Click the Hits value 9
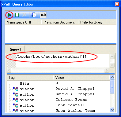Screen dimensions: 121x117 [x=57, y=83]
